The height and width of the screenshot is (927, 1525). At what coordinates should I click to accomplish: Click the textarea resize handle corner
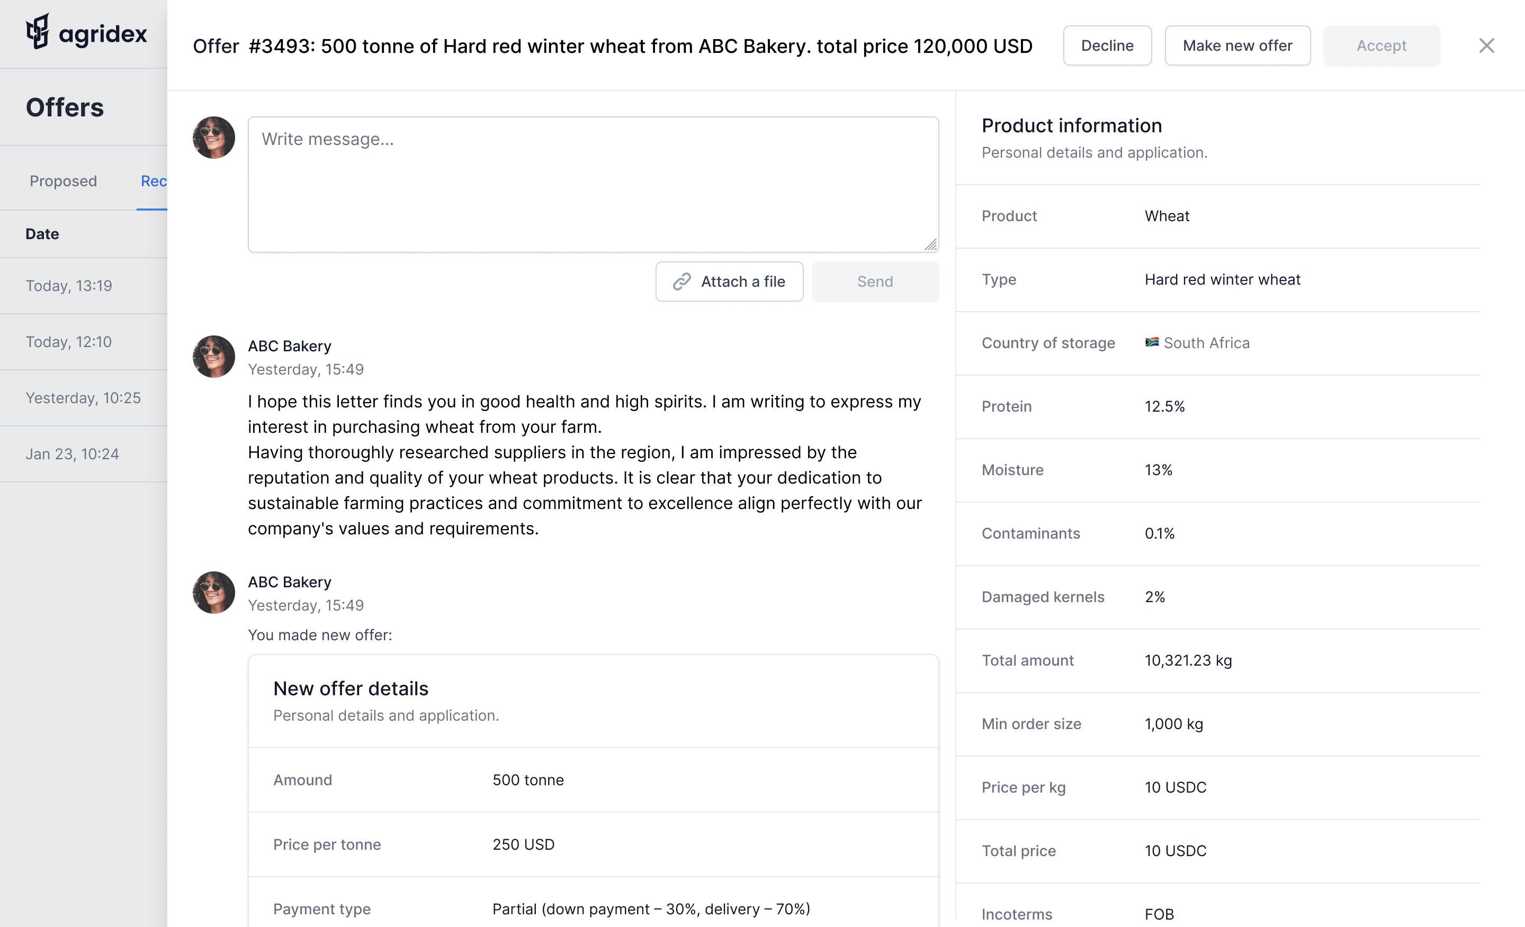click(x=930, y=245)
